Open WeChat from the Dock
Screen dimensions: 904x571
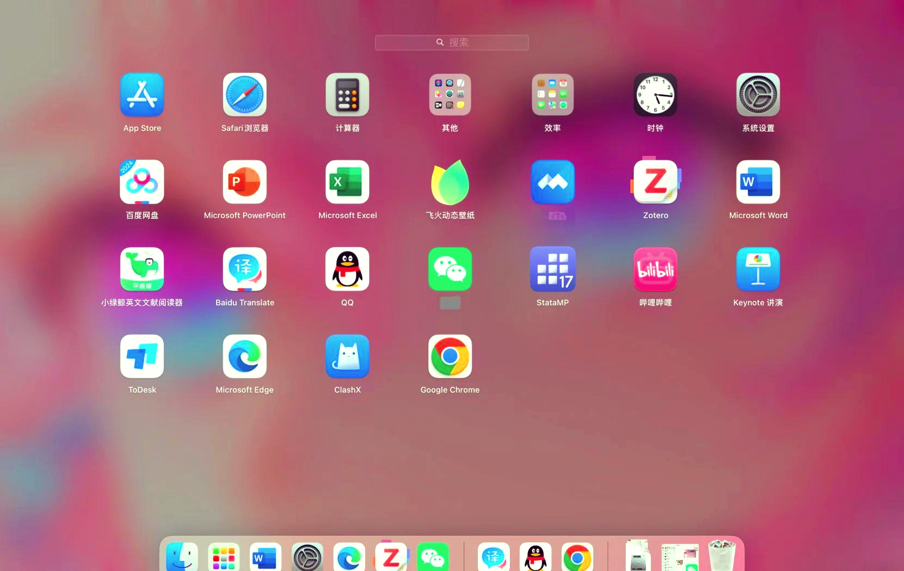point(433,557)
